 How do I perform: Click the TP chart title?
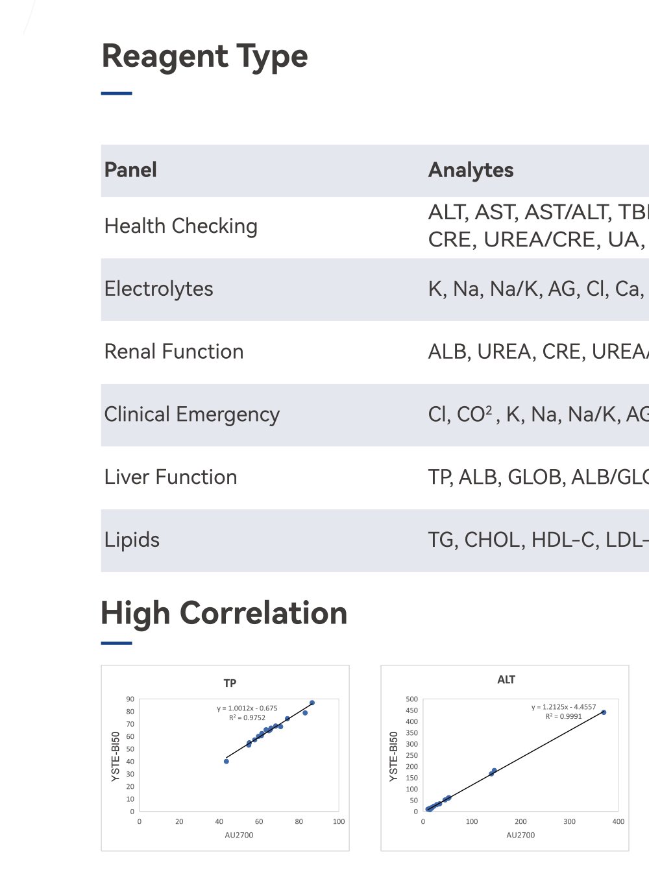[x=230, y=683]
